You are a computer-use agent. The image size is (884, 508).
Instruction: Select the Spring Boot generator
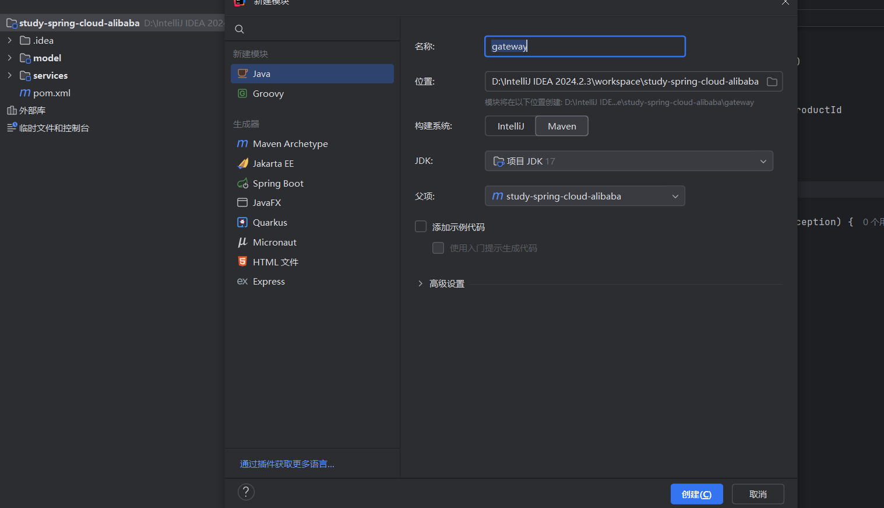(278, 183)
